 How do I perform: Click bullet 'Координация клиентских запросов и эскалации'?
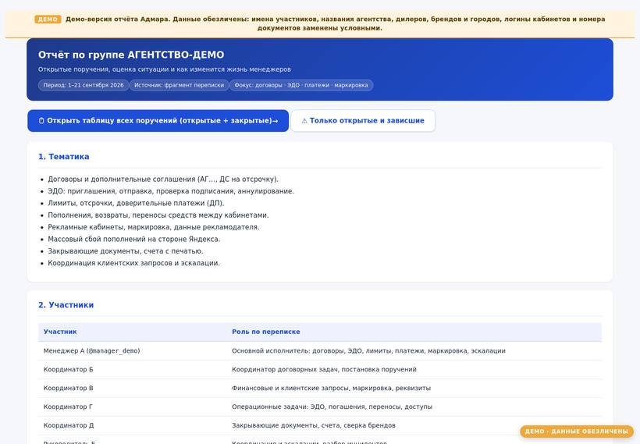coord(133,263)
